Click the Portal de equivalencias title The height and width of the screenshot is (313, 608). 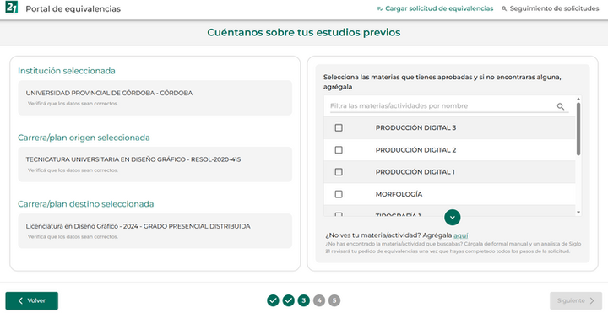point(73,8)
